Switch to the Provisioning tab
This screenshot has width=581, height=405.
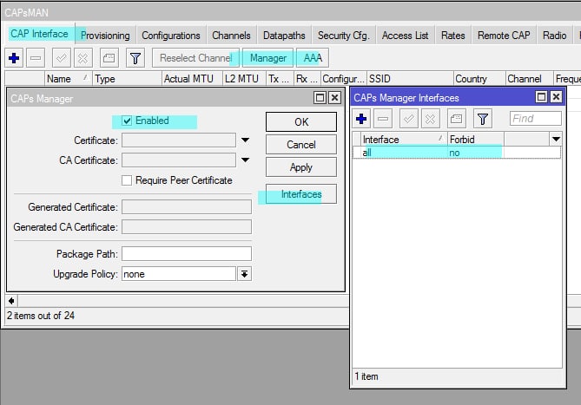tap(105, 36)
